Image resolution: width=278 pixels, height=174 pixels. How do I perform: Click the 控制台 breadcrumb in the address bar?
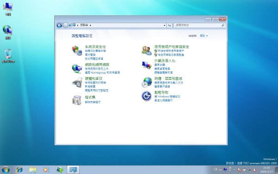pyautogui.click(x=84, y=25)
